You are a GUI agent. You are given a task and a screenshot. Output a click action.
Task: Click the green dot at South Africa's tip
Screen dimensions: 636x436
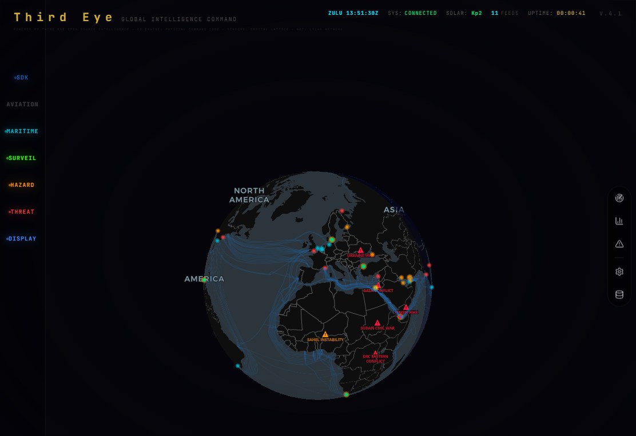[346, 394]
